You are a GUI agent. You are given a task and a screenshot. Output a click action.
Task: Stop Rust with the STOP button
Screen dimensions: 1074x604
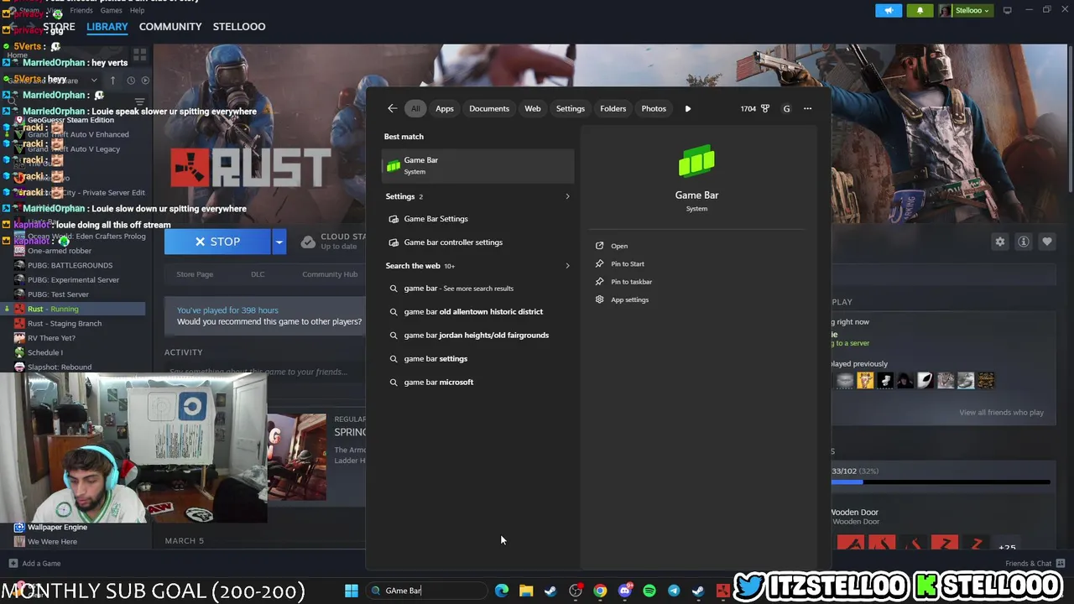click(217, 242)
